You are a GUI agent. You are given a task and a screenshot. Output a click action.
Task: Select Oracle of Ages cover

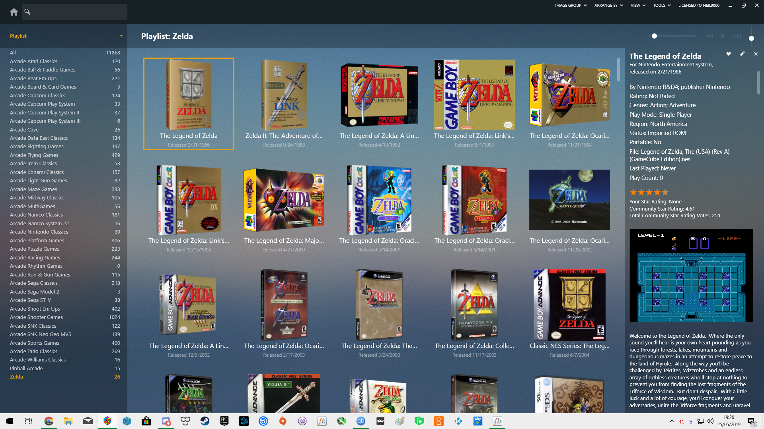click(379, 200)
